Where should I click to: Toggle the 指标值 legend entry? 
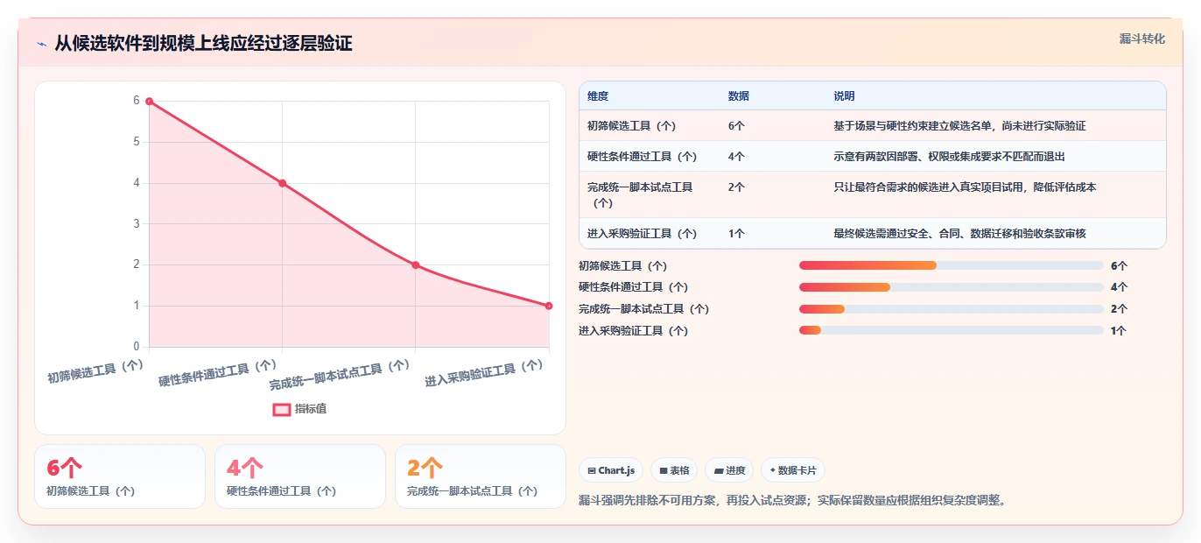pyautogui.click(x=300, y=409)
